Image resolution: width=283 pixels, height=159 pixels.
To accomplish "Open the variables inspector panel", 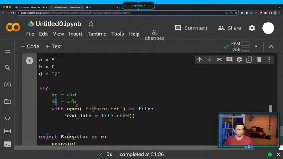I will coord(8,84).
